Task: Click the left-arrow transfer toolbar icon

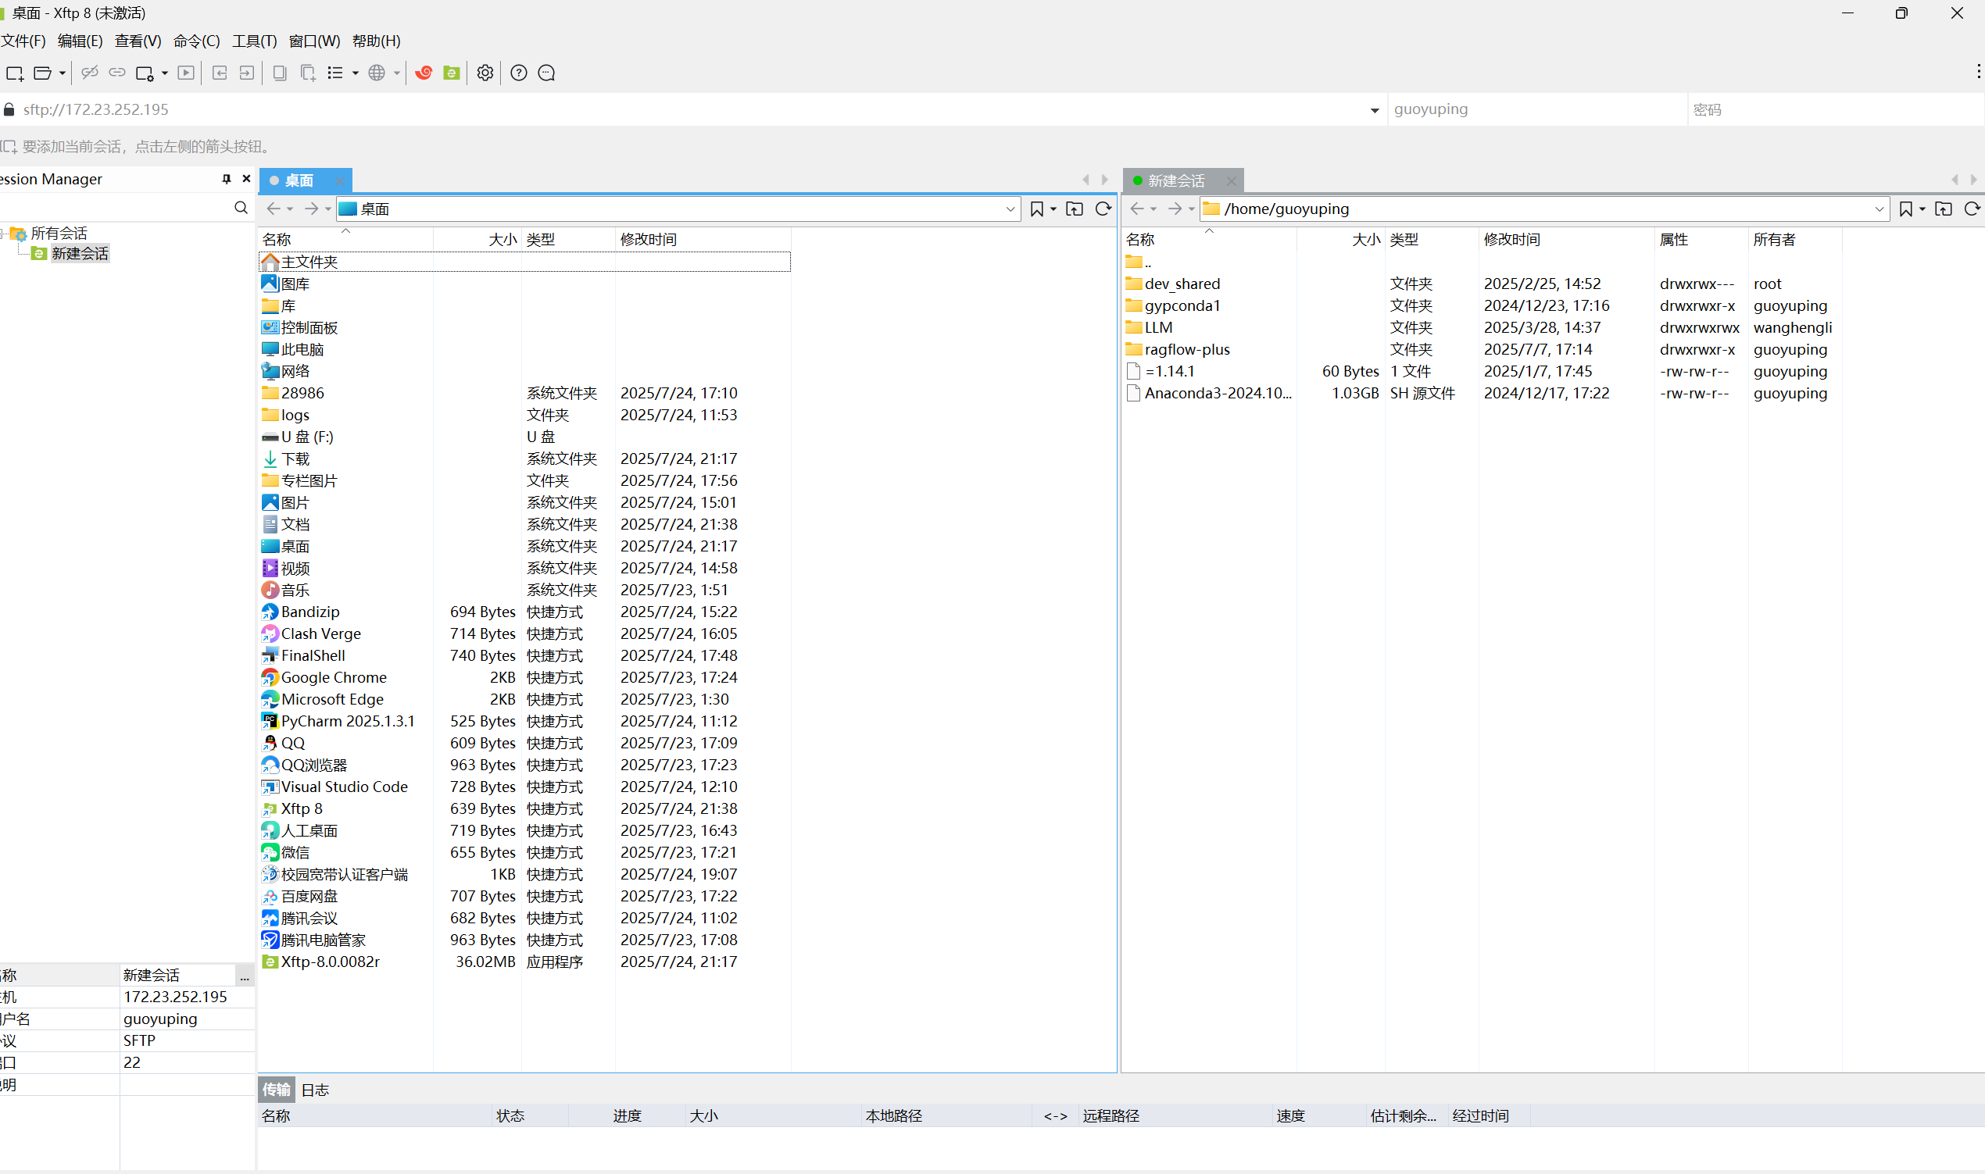Action: [220, 73]
